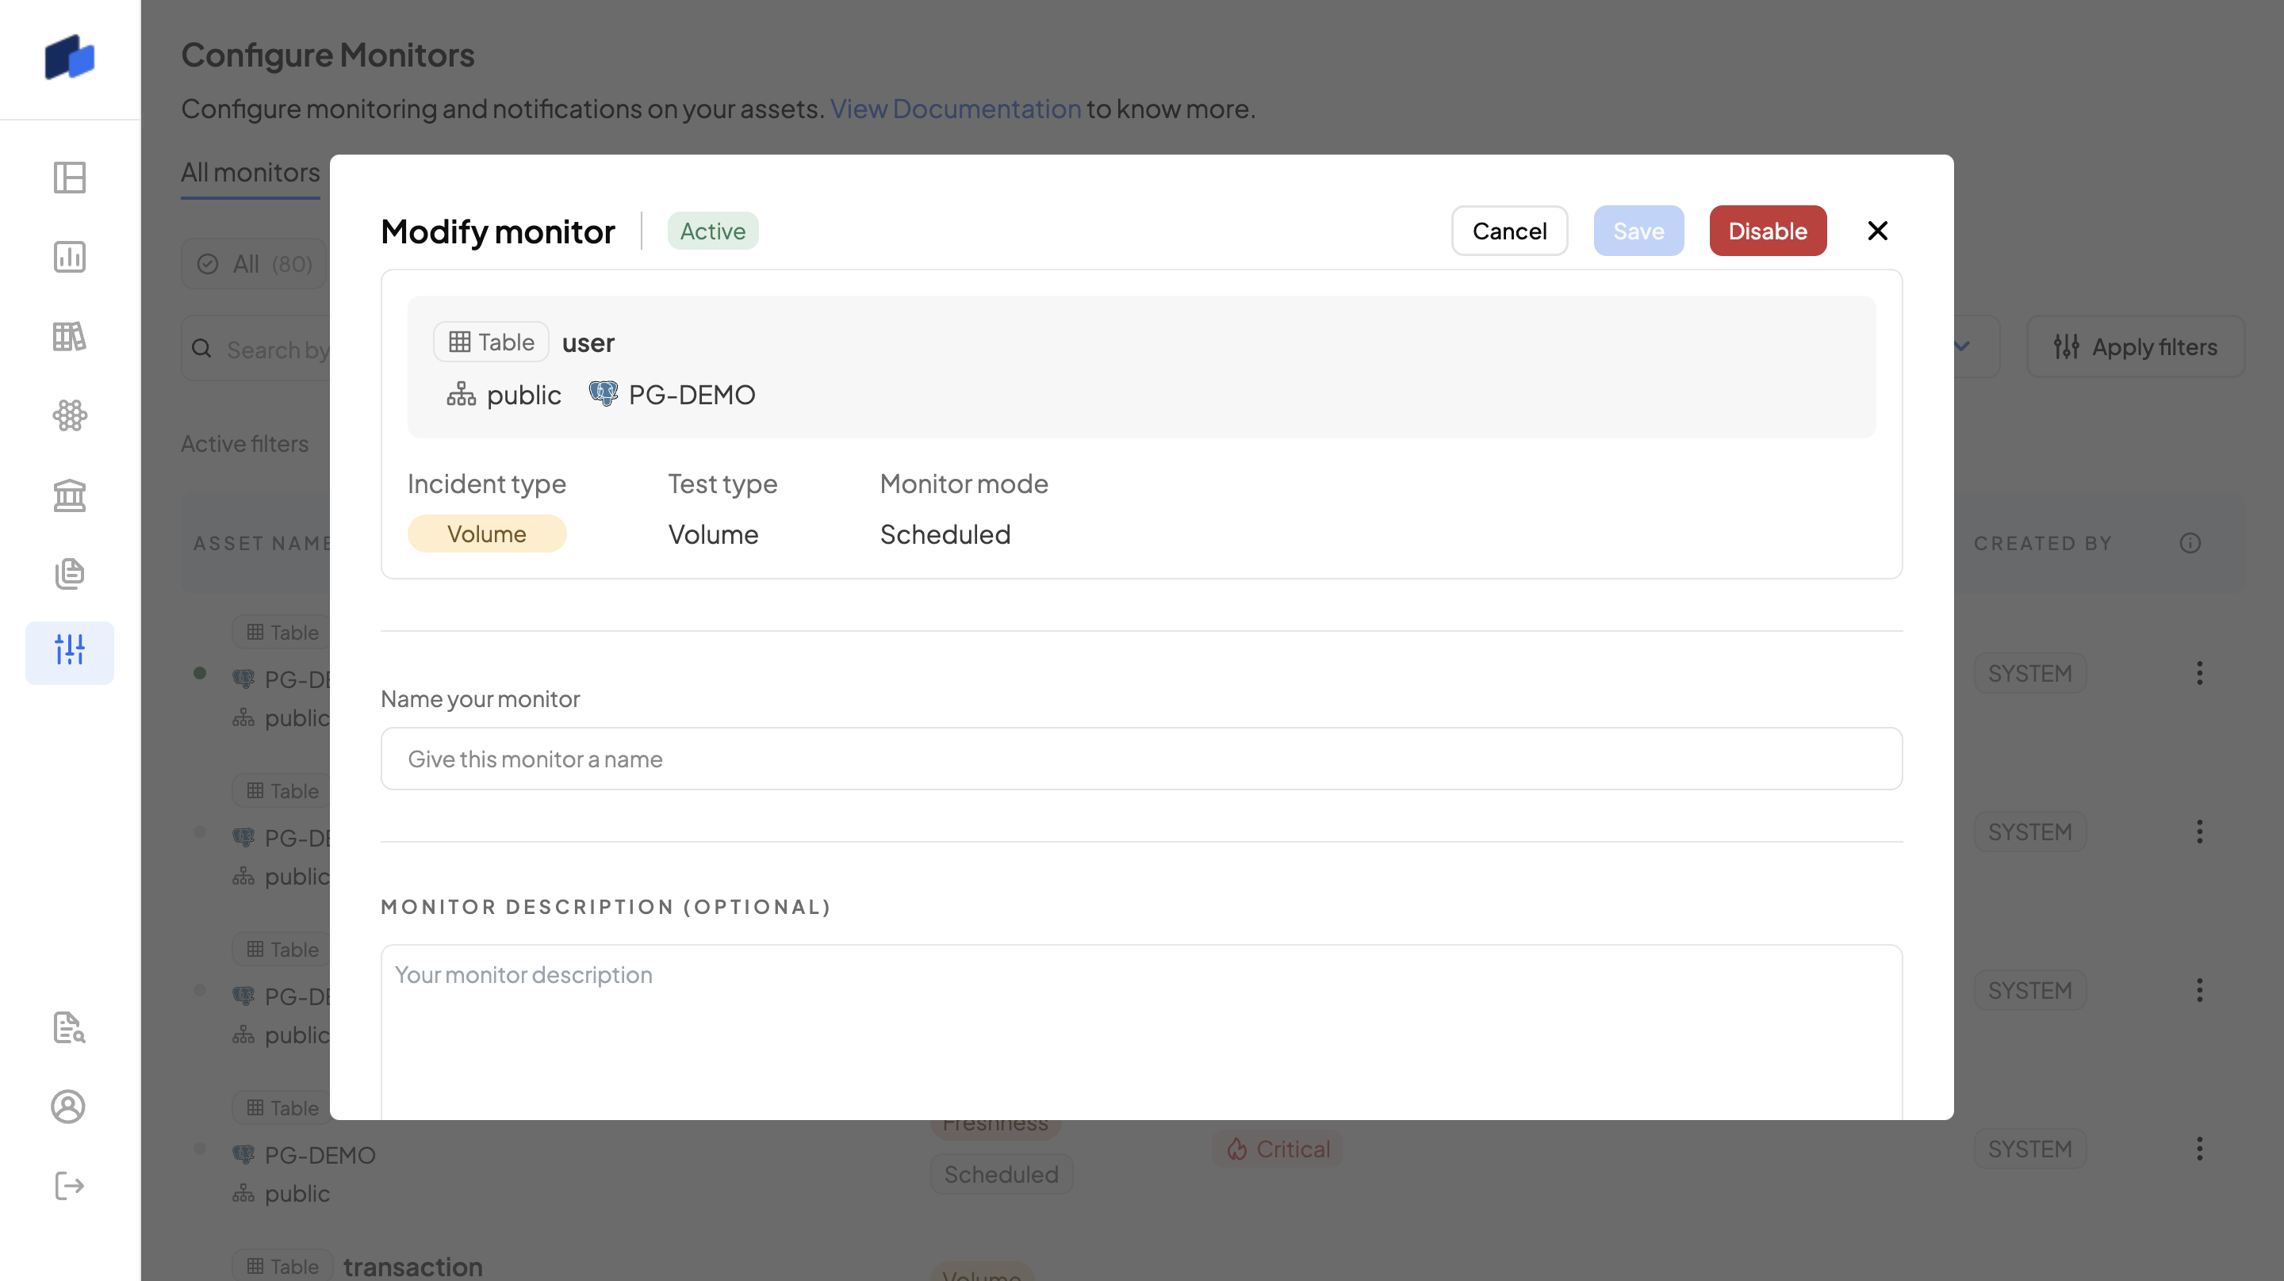The width and height of the screenshot is (2284, 1281).
Task: Click the logout icon in sidebar
Action: tap(69, 1185)
